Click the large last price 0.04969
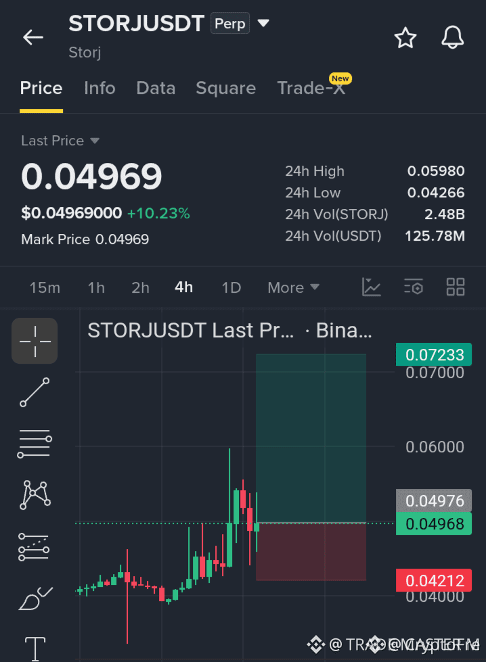486x662 pixels. coord(91,176)
